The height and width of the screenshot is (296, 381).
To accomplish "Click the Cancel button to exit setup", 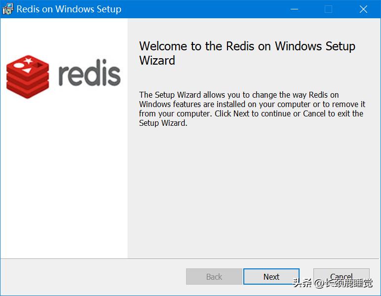I will click(342, 276).
